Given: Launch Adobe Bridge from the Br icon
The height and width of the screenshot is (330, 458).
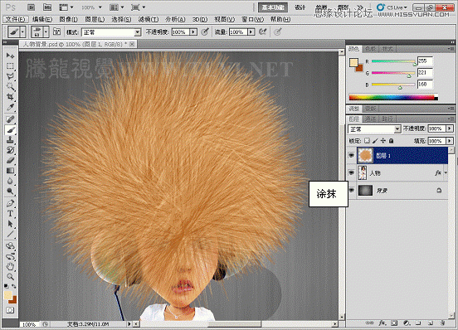Looking at the screenshot, I should pyautogui.click(x=32, y=7).
